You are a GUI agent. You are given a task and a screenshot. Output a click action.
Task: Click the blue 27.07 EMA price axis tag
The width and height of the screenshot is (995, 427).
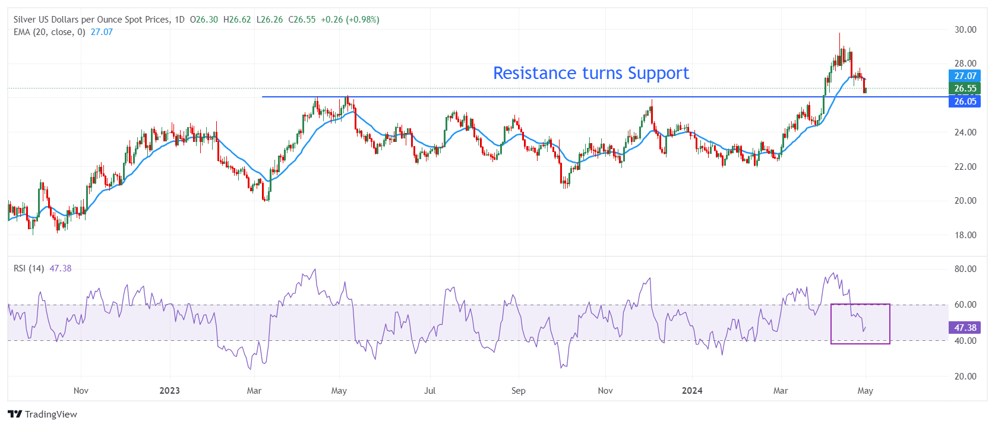[965, 75]
